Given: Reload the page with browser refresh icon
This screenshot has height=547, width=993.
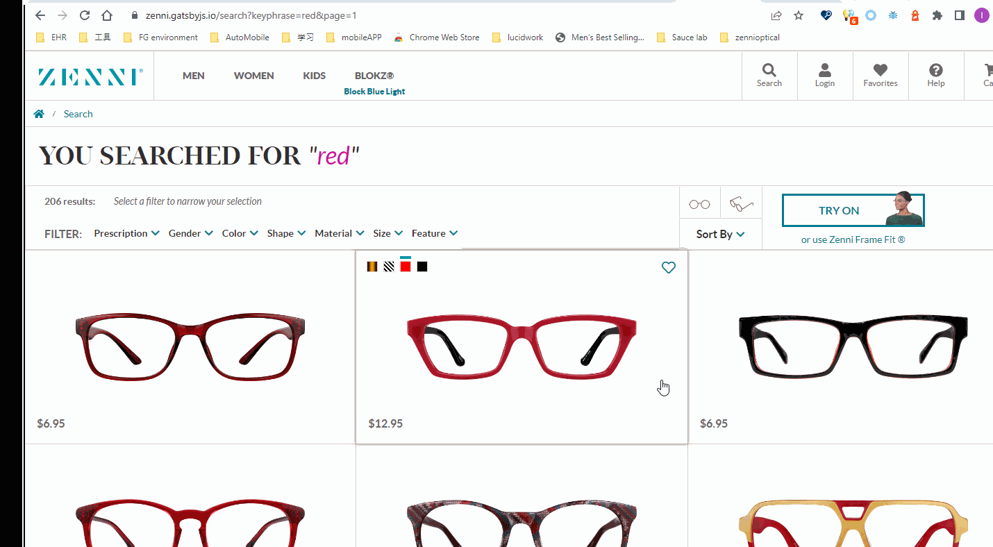Looking at the screenshot, I should 85,15.
